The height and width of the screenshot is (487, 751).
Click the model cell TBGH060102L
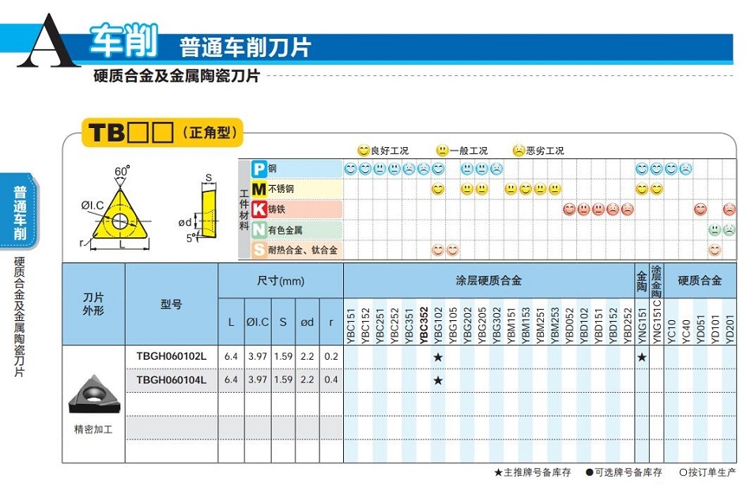coord(171,357)
